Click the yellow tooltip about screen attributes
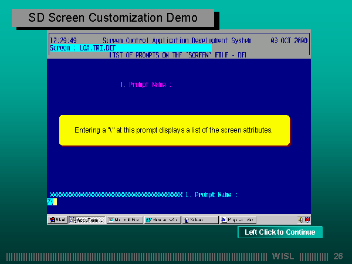Viewport: 352px width, 264px height. 174,130
